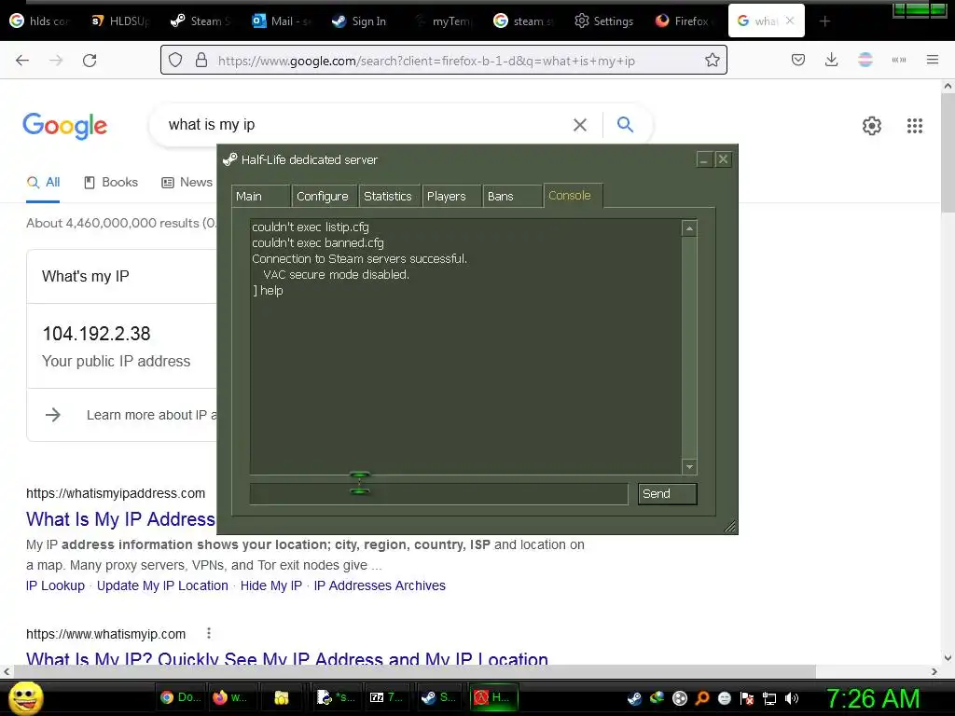Switch to the Steam 'Sign In' browser tab

point(359,21)
